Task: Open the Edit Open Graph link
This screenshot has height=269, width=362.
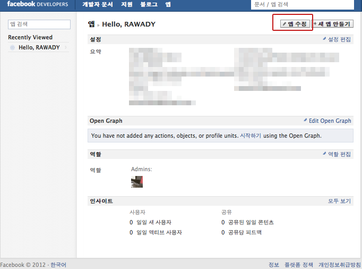Action: click(x=330, y=121)
